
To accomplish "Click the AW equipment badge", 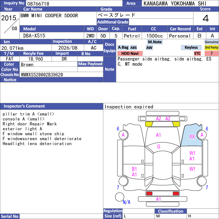I will pyautogui.click(x=149, y=48).
